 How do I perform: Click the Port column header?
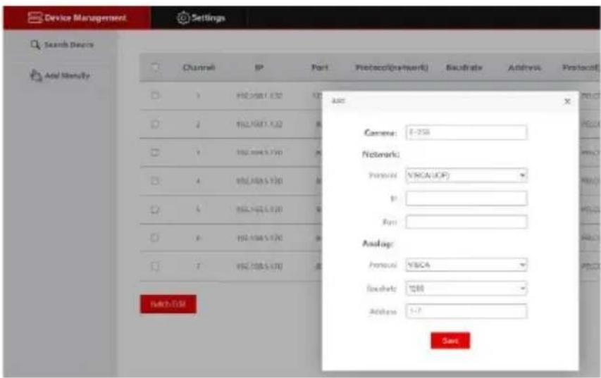tap(320, 68)
